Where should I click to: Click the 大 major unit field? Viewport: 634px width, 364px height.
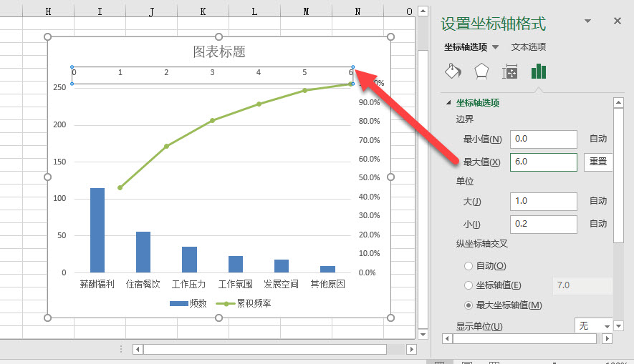pyautogui.click(x=544, y=201)
